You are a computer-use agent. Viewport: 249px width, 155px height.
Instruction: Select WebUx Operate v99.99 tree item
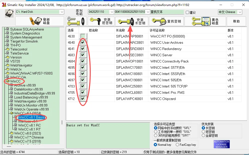(31, 109)
